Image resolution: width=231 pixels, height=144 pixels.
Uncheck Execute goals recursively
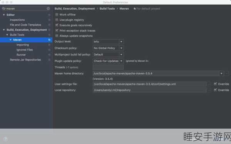click(x=57, y=25)
